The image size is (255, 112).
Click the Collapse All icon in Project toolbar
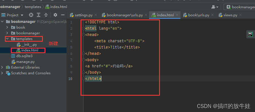(x=46, y=15)
